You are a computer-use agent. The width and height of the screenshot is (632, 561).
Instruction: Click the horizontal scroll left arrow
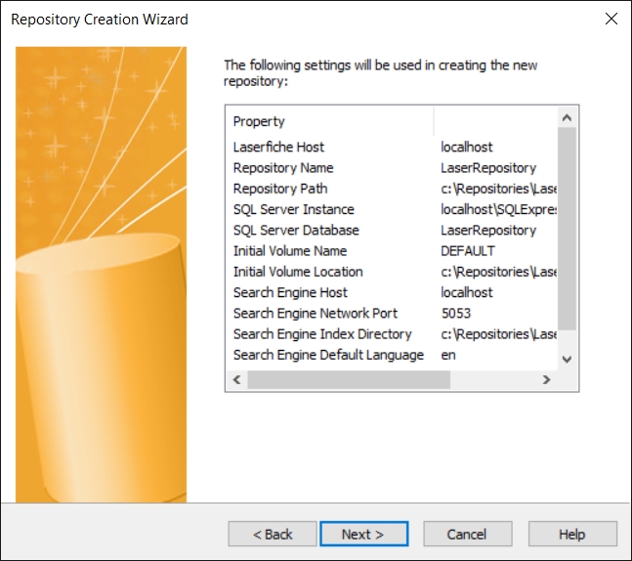tap(237, 380)
